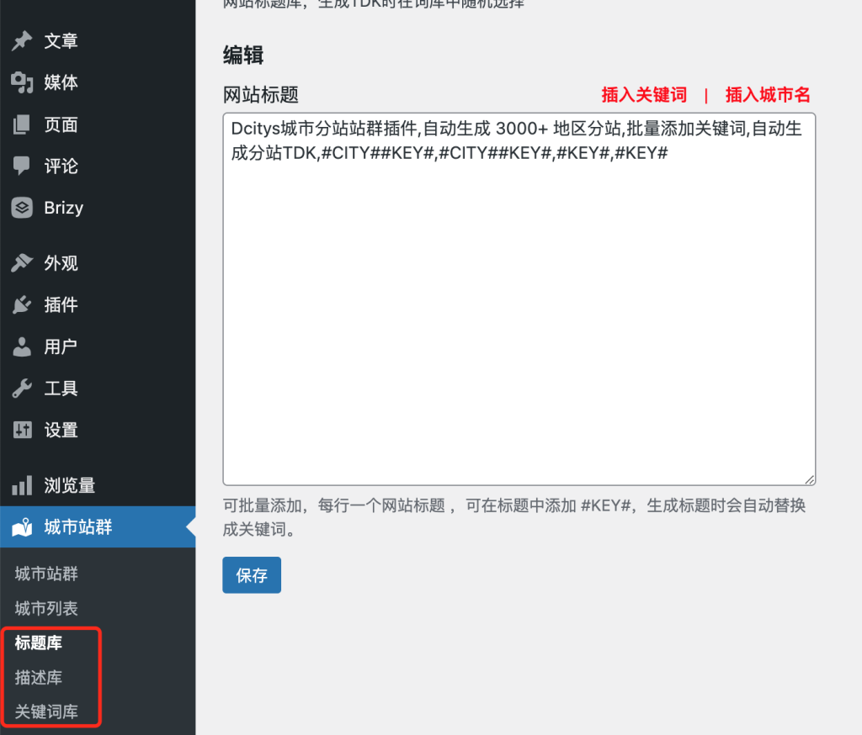Viewport: 862px width, 735px height.
Task: Click the pushpin icon beside 文章
Action: pos(22,41)
